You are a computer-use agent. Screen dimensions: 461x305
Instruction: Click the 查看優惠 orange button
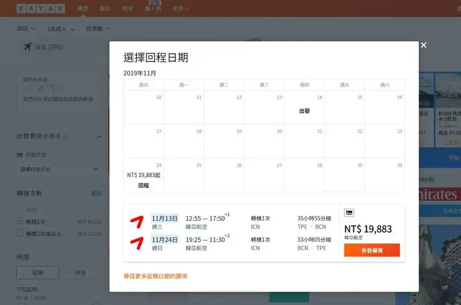pos(372,250)
